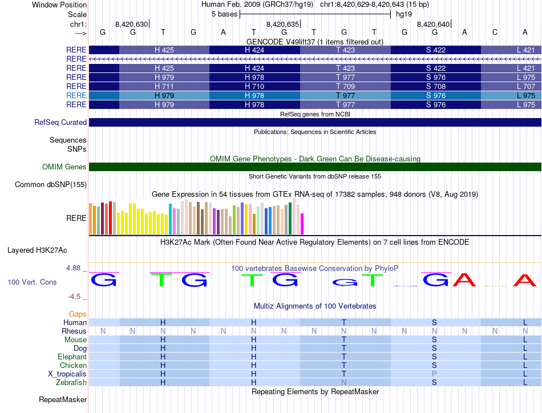Viewport: 542px width, 413px height.
Task: Click the P residue in X_tropicalis row
Action: pos(434,374)
